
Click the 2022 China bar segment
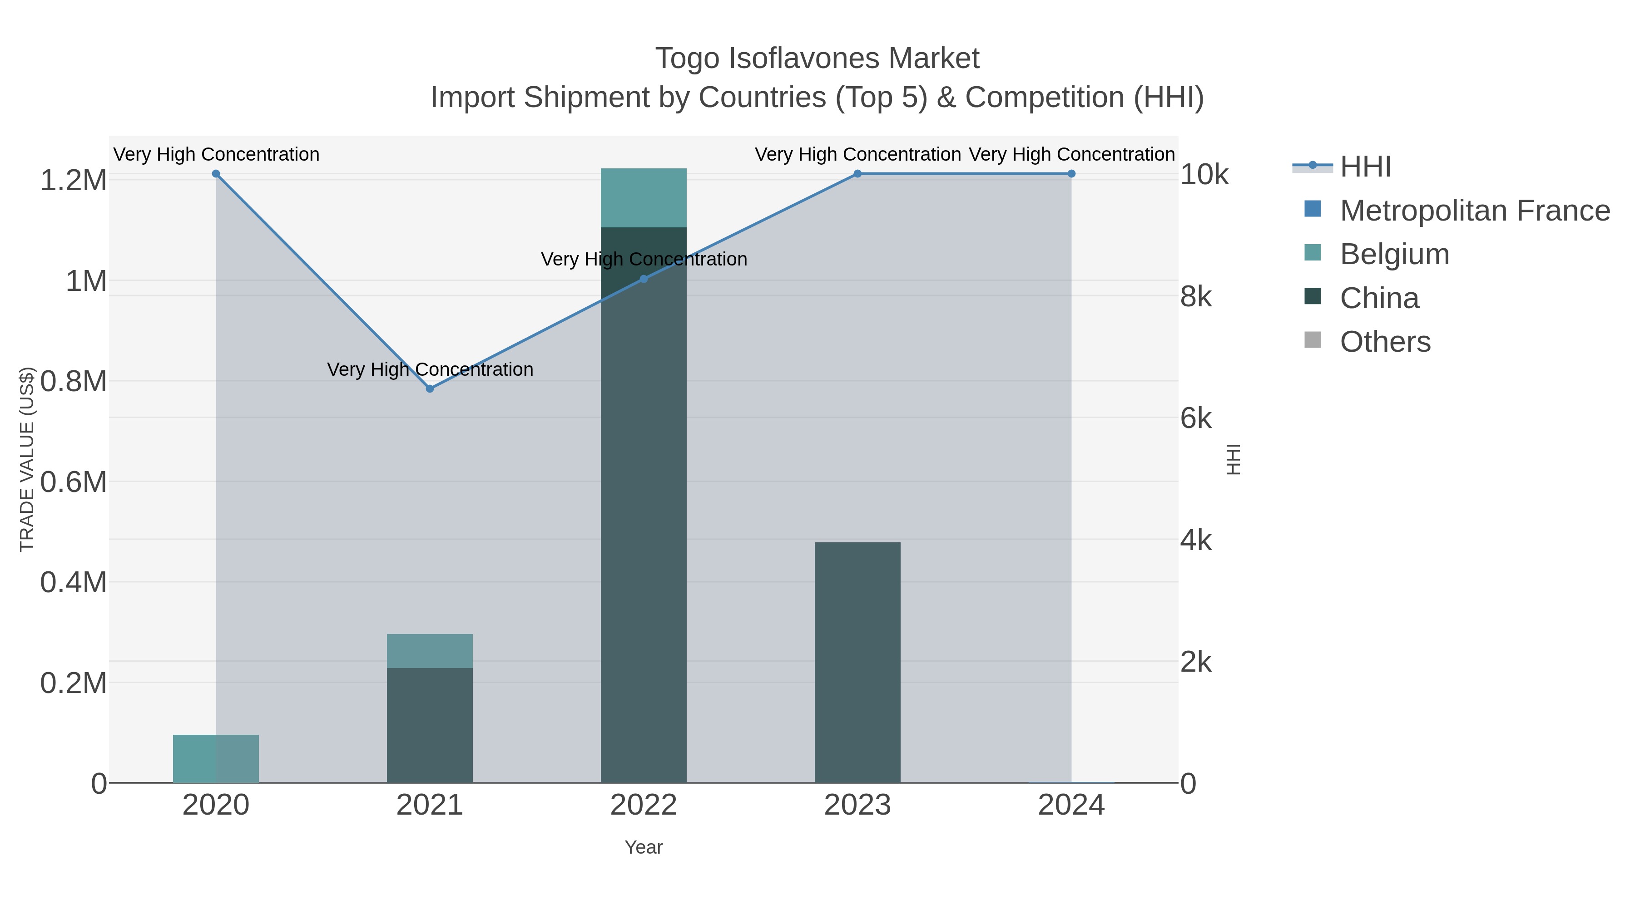(644, 505)
